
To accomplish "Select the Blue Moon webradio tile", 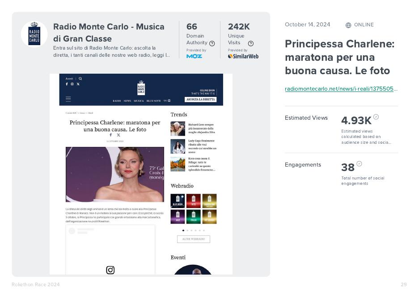I will [x=178, y=201].
